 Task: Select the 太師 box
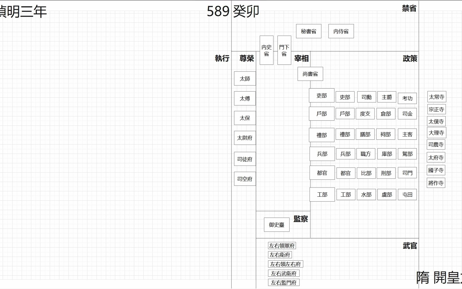(245, 79)
